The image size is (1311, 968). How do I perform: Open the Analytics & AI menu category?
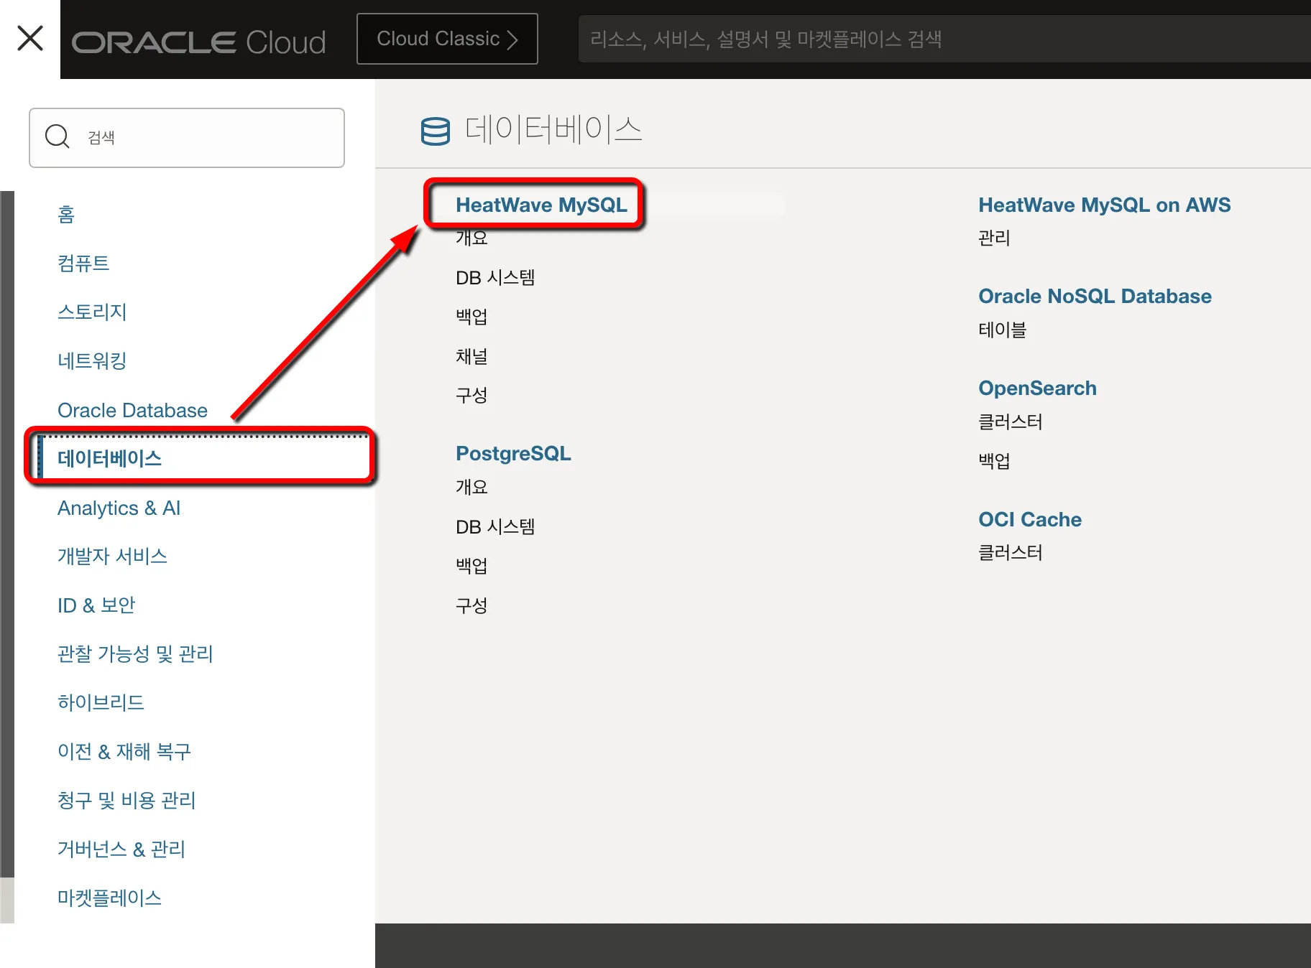click(119, 508)
